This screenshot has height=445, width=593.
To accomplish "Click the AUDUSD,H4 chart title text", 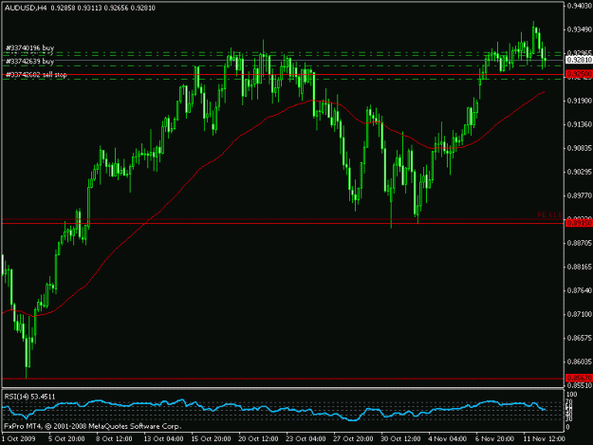I will (26, 8).
